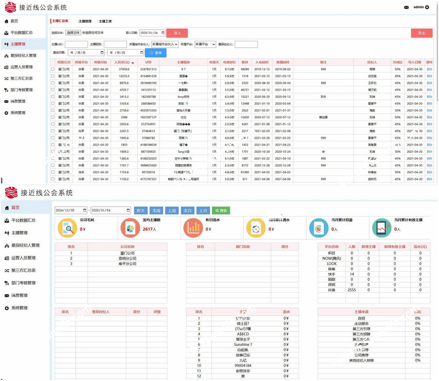Select the row checkbox for UID 4154881239
Viewport: 439px width, 381px height.
click(x=53, y=76)
